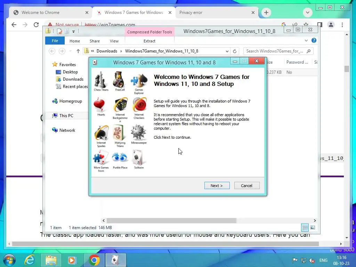The height and width of the screenshot is (267, 356).
Task: Open the View ribbon tab
Action: point(114,41)
